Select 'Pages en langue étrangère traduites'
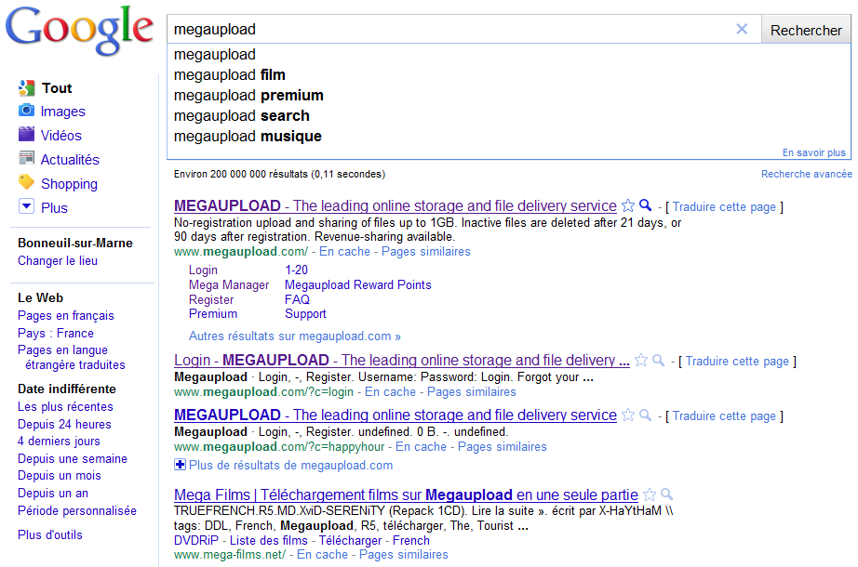Screen dimensions: 858x567 (x=71, y=357)
